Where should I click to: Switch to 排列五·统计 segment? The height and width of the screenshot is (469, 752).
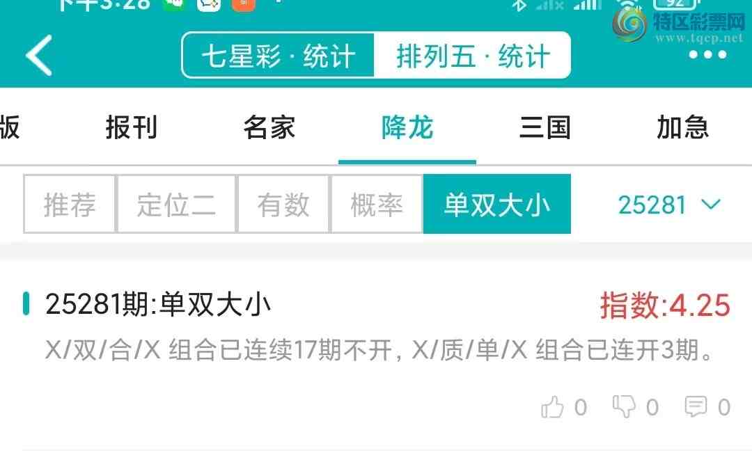[472, 56]
